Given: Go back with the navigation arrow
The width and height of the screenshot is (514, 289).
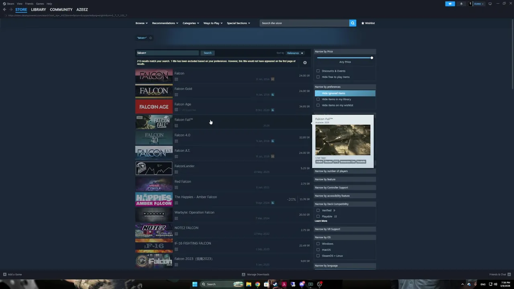Looking at the screenshot, I should pyautogui.click(x=4, y=10).
